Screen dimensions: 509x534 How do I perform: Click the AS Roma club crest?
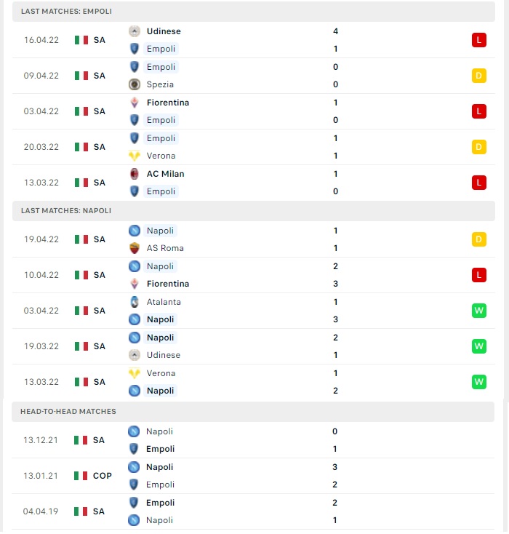(x=135, y=248)
